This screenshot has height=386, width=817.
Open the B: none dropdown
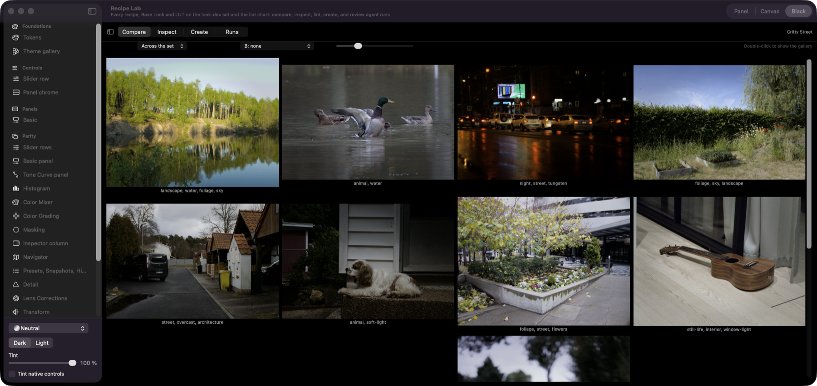[277, 46]
